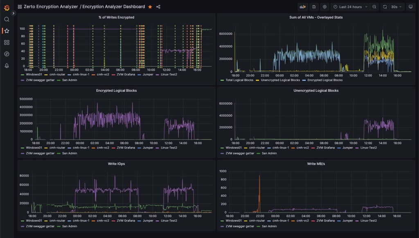
Task: Unstar the dashboard using the star icon
Action: (x=150, y=7)
